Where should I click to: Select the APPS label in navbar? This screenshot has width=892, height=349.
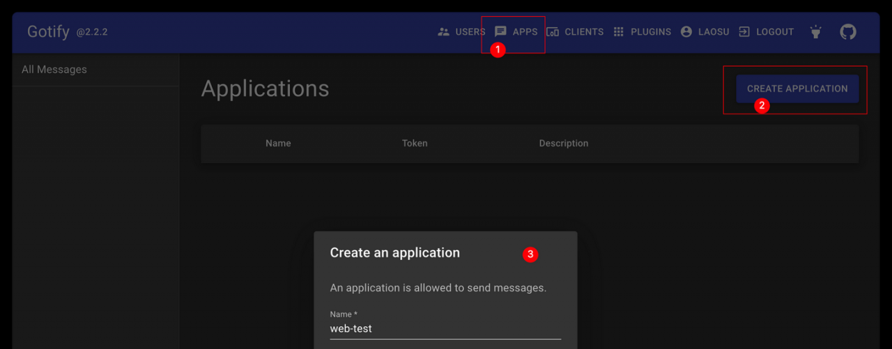tap(525, 32)
